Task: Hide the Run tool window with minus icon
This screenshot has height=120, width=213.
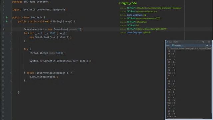Action: pos(210,45)
